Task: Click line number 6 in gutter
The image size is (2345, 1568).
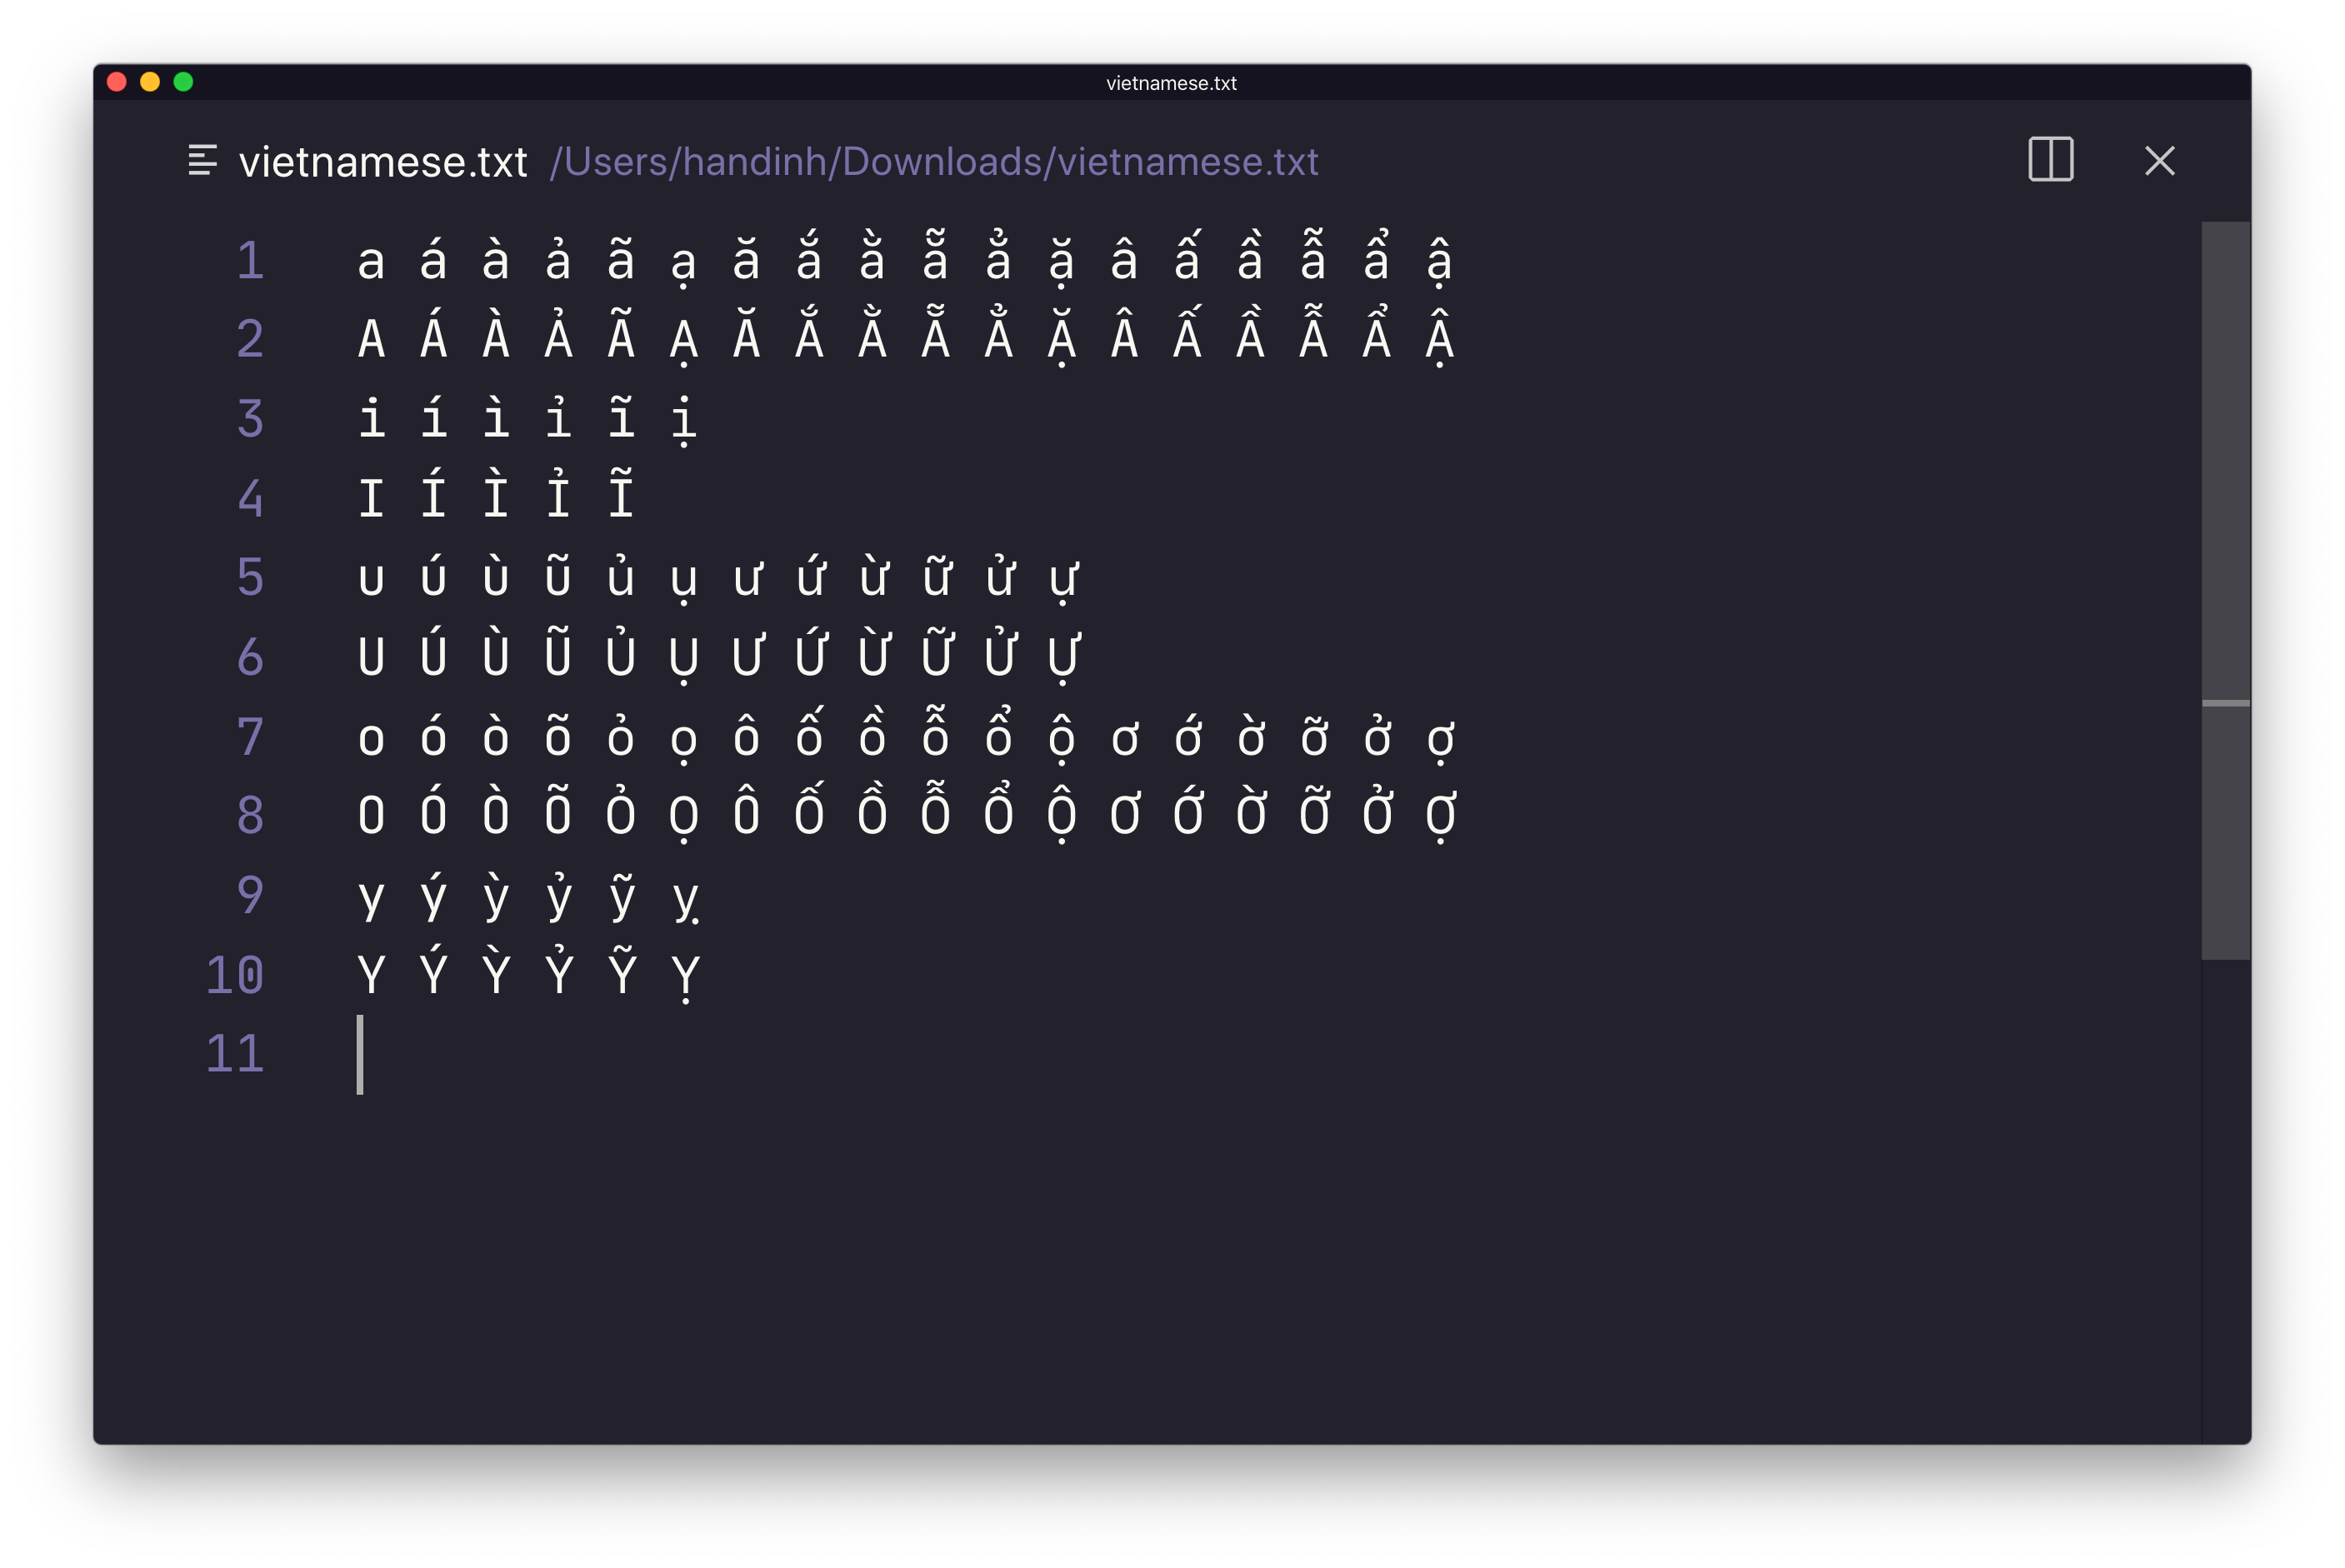Action: coord(250,657)
